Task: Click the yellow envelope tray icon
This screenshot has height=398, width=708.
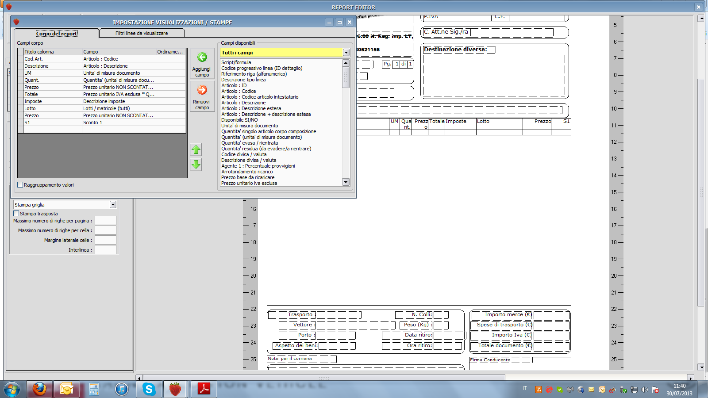Action: point(591,390)
